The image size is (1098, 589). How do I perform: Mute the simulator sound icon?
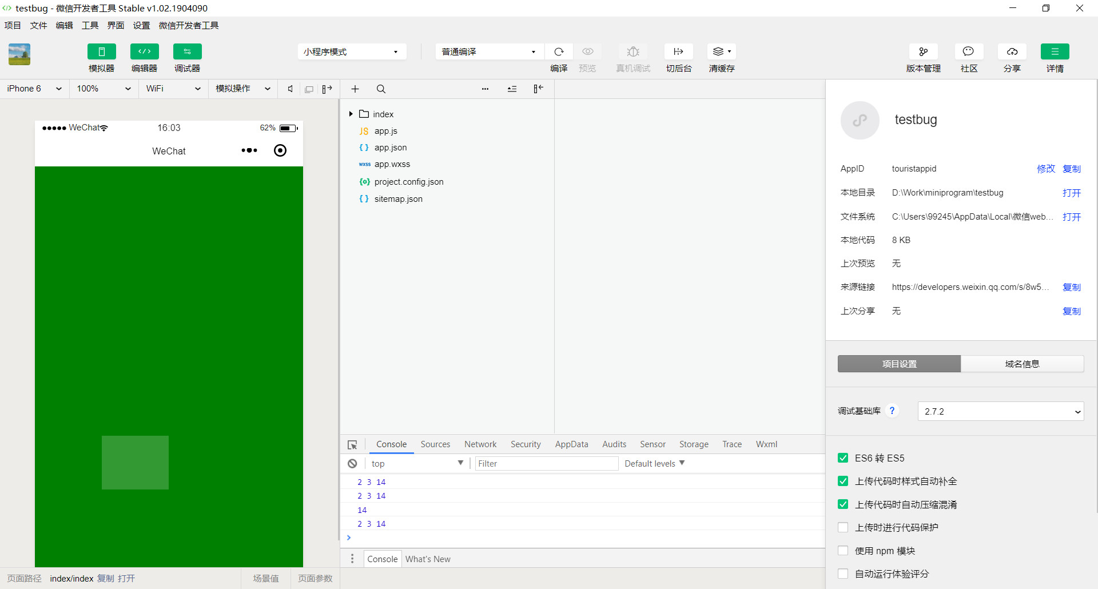[x=291, y=89]
